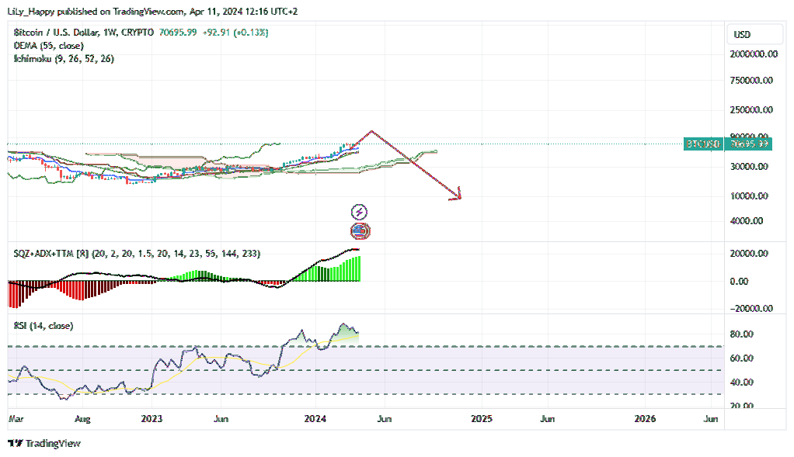The height and width of the screenshot is (457, 794).
Task: Click the 250000.00 price axis label
Action: (751, 109)
